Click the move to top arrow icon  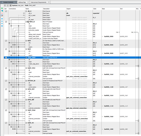2,19
